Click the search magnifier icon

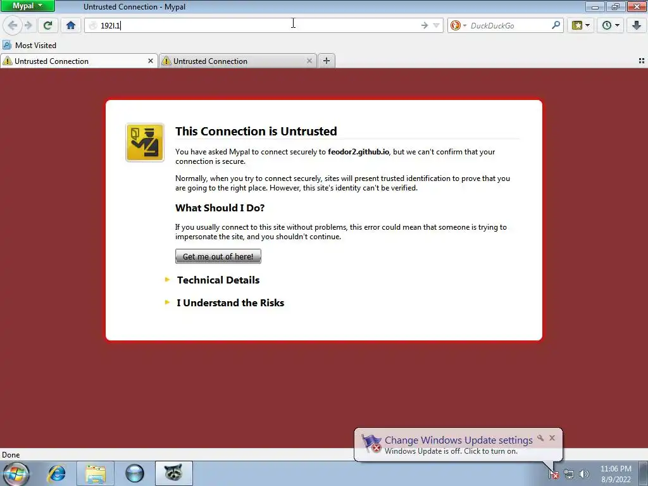point(556,25)
